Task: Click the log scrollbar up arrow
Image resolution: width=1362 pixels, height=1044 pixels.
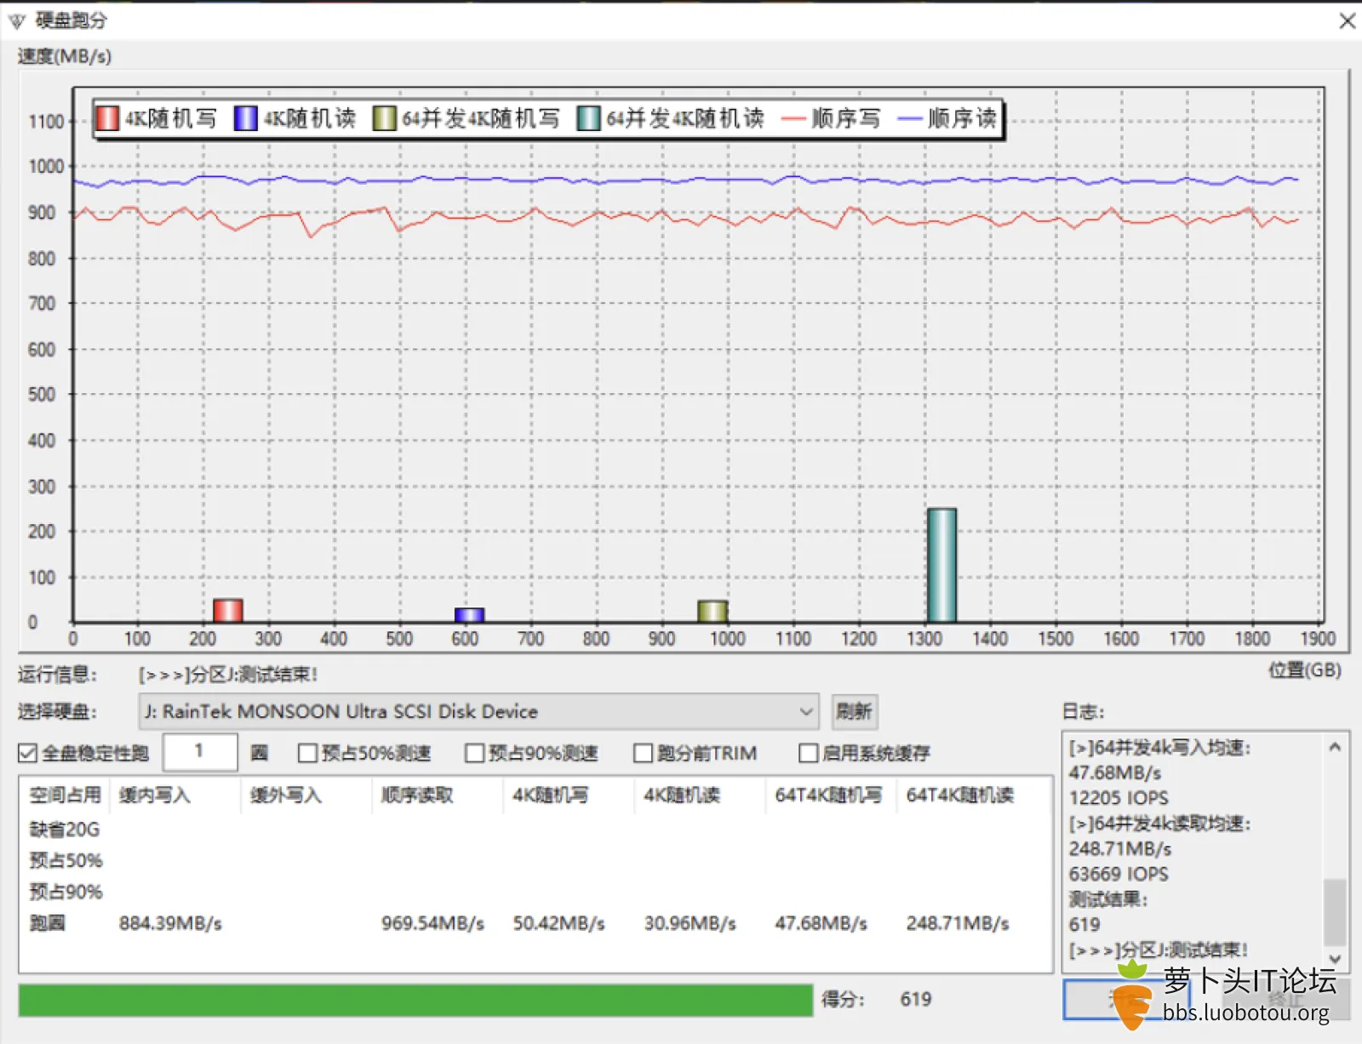Action: point(1335,747)
